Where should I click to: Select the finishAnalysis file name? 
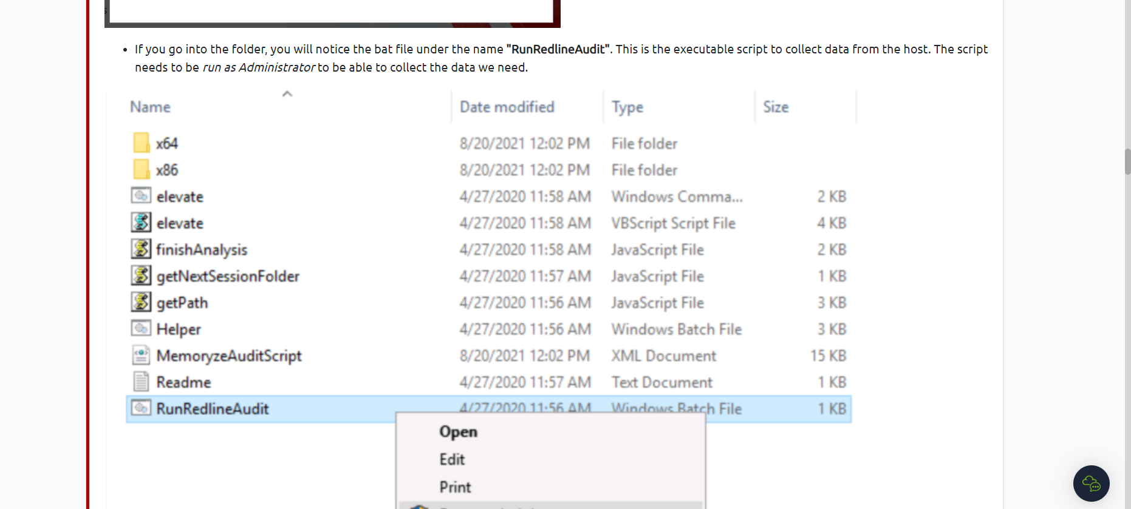click(202, 250)
